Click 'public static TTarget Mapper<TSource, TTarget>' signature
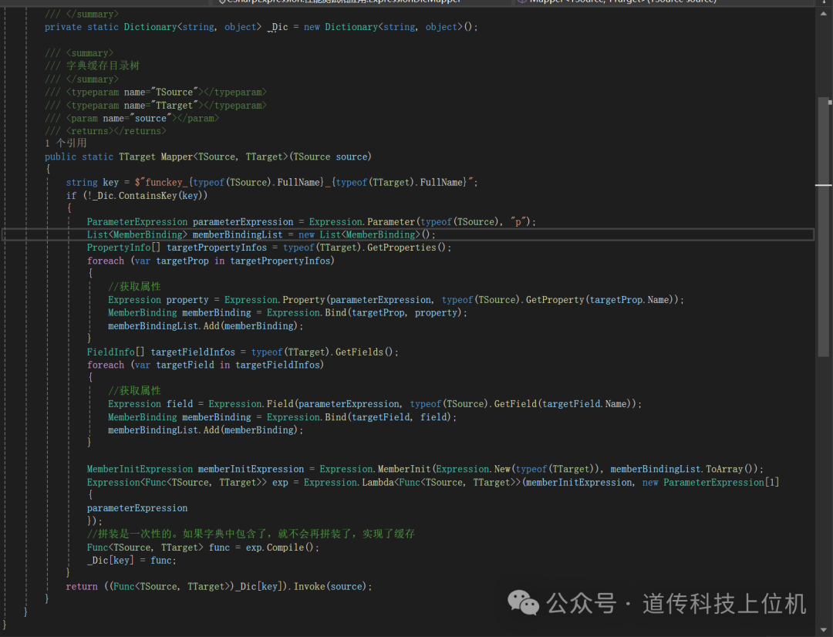The height and width of the screenshot is (637, 833). click(x=207, y=157)
